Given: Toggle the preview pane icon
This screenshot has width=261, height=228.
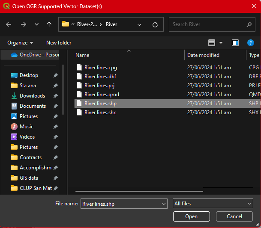Looking at the screenshot, I should click(x=235, y=43).
